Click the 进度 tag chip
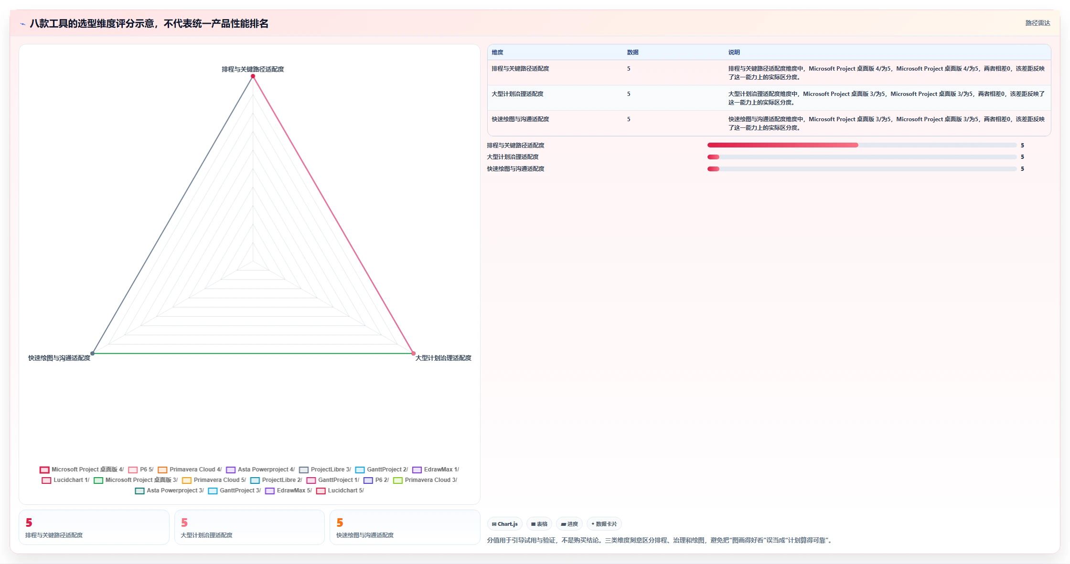Screen dimensions: 1070x564 [569, 524]
